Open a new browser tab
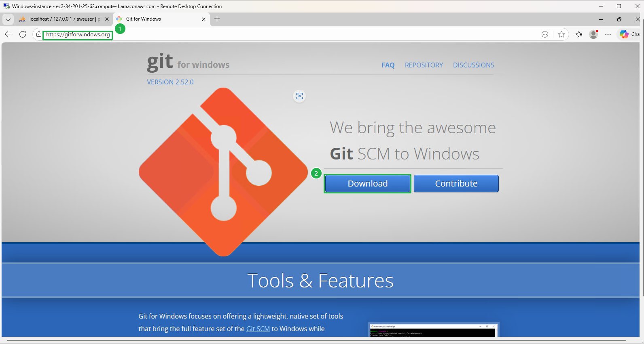 click(217, 19)
